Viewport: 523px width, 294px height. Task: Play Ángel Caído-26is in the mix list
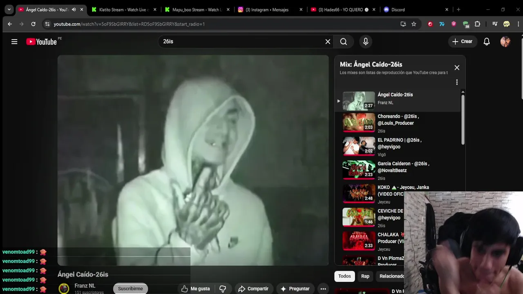point(398,101)
